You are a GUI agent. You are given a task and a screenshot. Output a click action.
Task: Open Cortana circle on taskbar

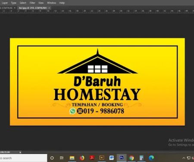pos(52,158)
